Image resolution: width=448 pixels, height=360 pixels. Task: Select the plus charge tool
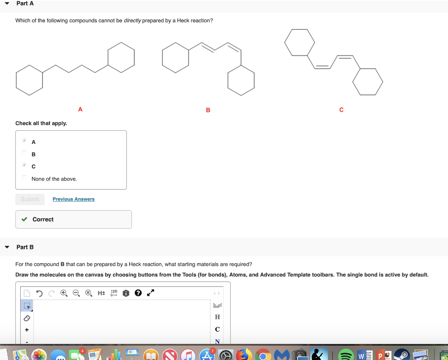click(x=27, y=330)
